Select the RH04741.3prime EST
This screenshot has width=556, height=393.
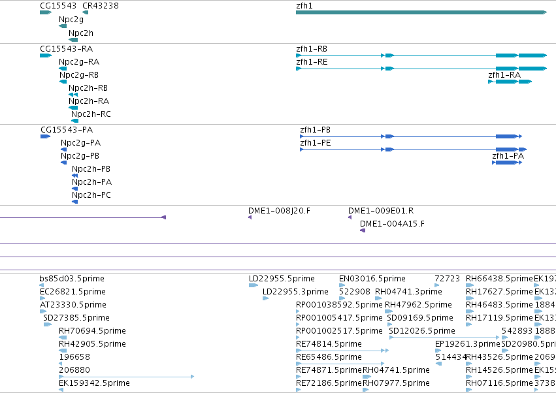(378, 298)
